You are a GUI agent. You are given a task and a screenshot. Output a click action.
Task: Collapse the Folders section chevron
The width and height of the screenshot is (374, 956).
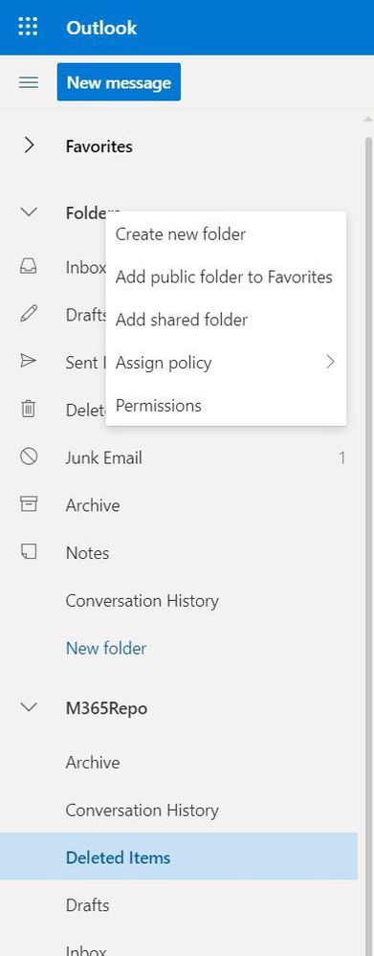[29, 212]
